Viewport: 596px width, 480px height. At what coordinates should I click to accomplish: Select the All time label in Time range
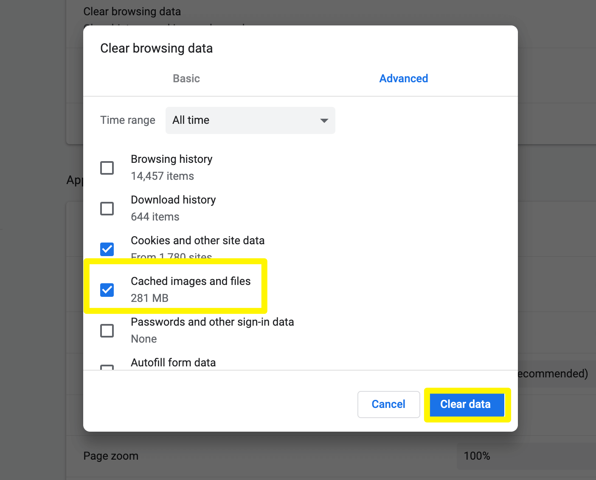pyautogui.click(x=191, y=120)
